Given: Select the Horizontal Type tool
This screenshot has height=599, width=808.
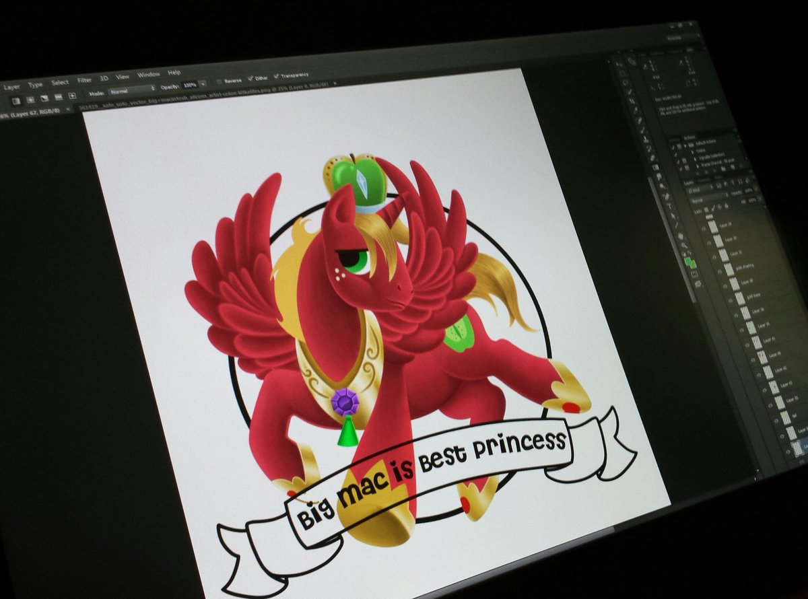Looking at the screenshot, I should pyautogui.click(x=669, y=206).
